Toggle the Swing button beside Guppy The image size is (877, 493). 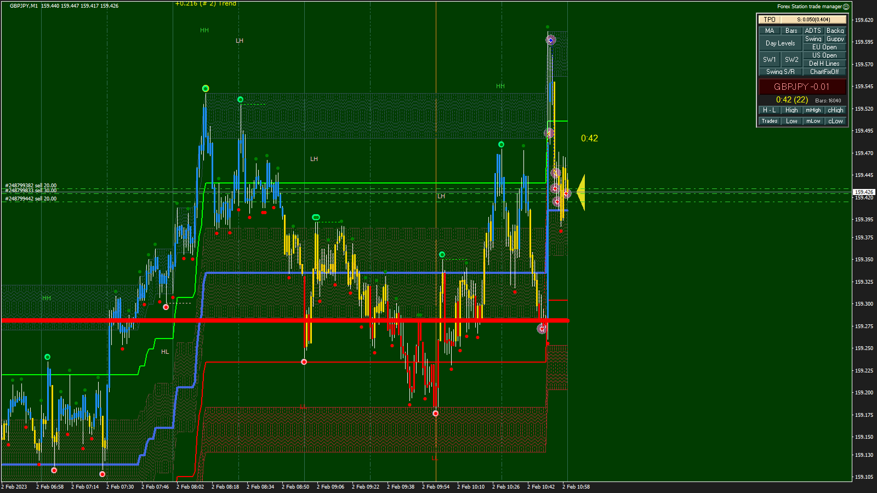click(813, 39)
